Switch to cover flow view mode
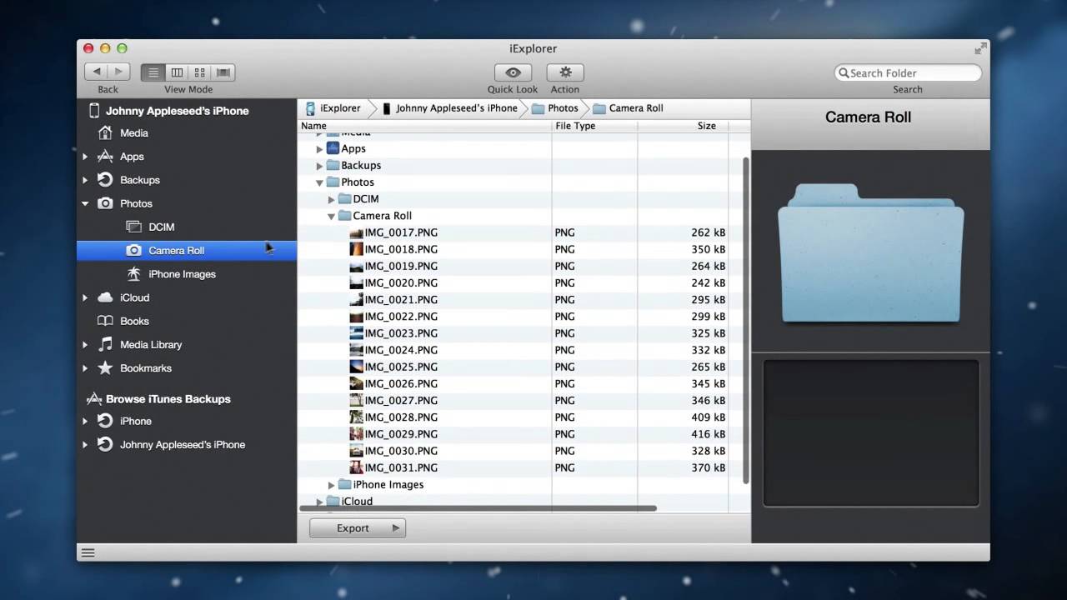Viewport: 1067px width, 600px height. coord(223,72)
